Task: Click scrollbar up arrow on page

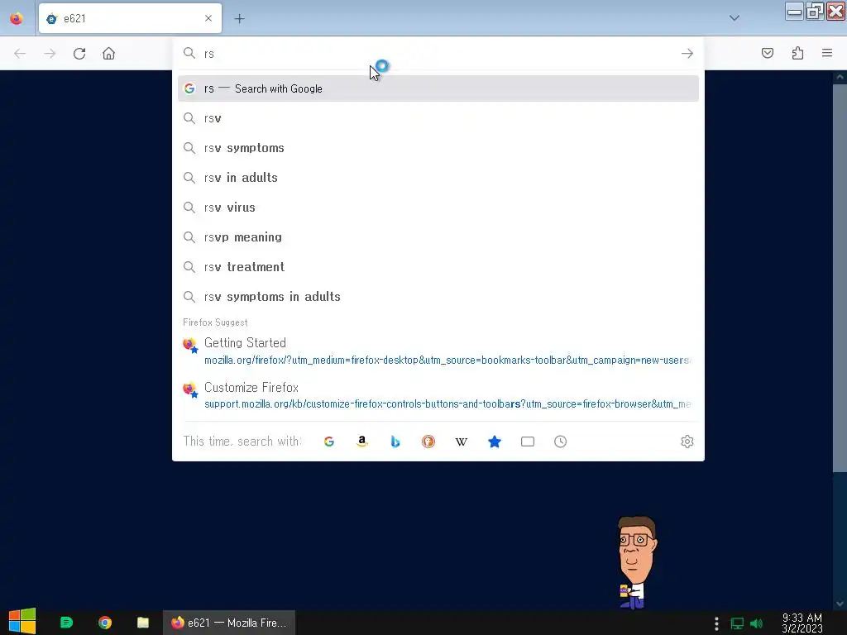Action: pos(840,77)
